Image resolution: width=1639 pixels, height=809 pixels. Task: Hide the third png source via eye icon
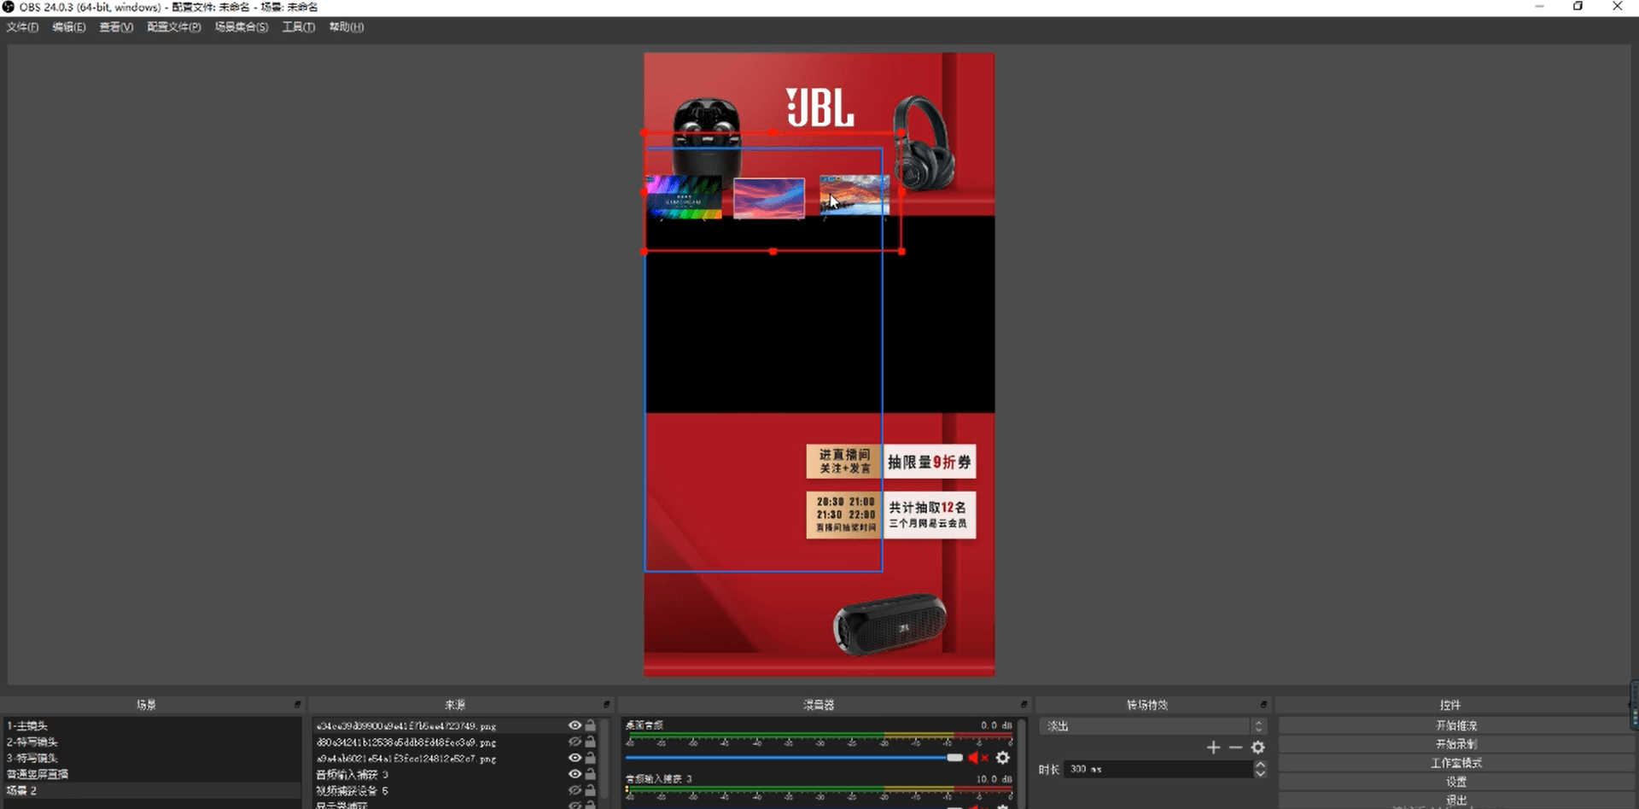click(x=575, y=758)
